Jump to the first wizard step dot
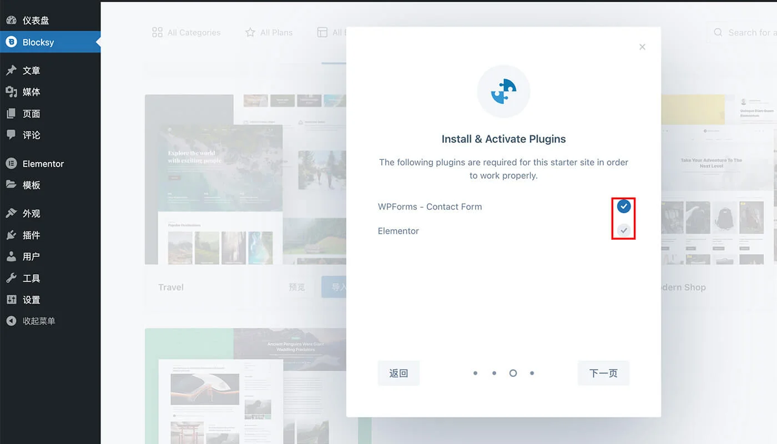The height and width of the screenshot is (444, 777). pyautogui.click(x=476, y=374)
